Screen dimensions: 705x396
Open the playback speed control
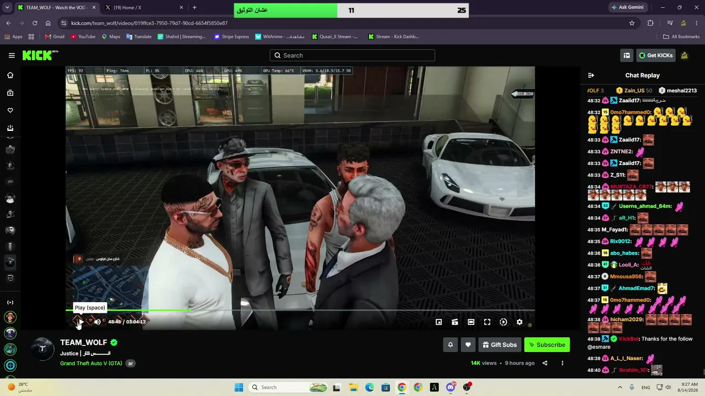pyautogui.click(x=503, y=322)
